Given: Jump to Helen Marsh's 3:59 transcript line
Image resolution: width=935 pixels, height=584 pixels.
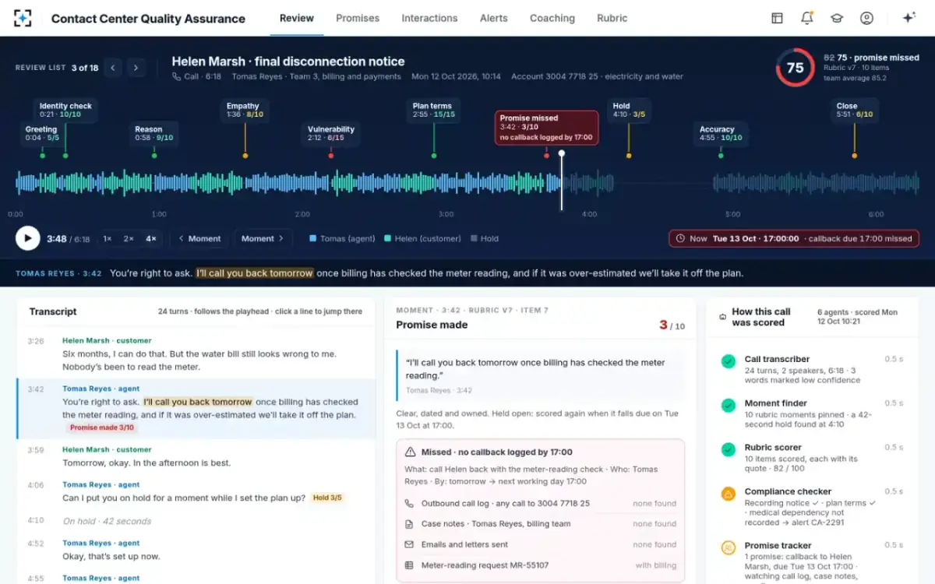Looking at the screenshot, I should point(196,456).
